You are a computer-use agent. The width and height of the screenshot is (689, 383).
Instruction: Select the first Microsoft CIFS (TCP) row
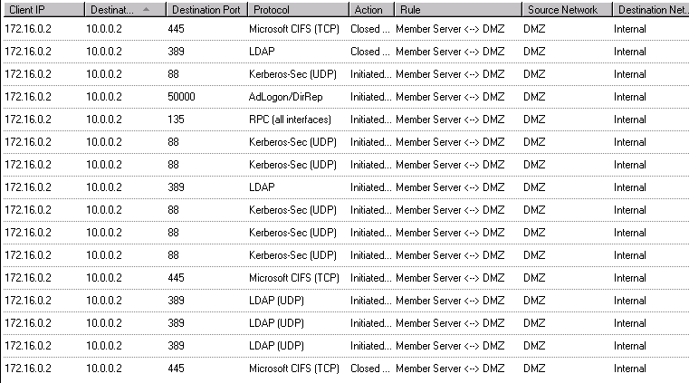click(293, 29)
